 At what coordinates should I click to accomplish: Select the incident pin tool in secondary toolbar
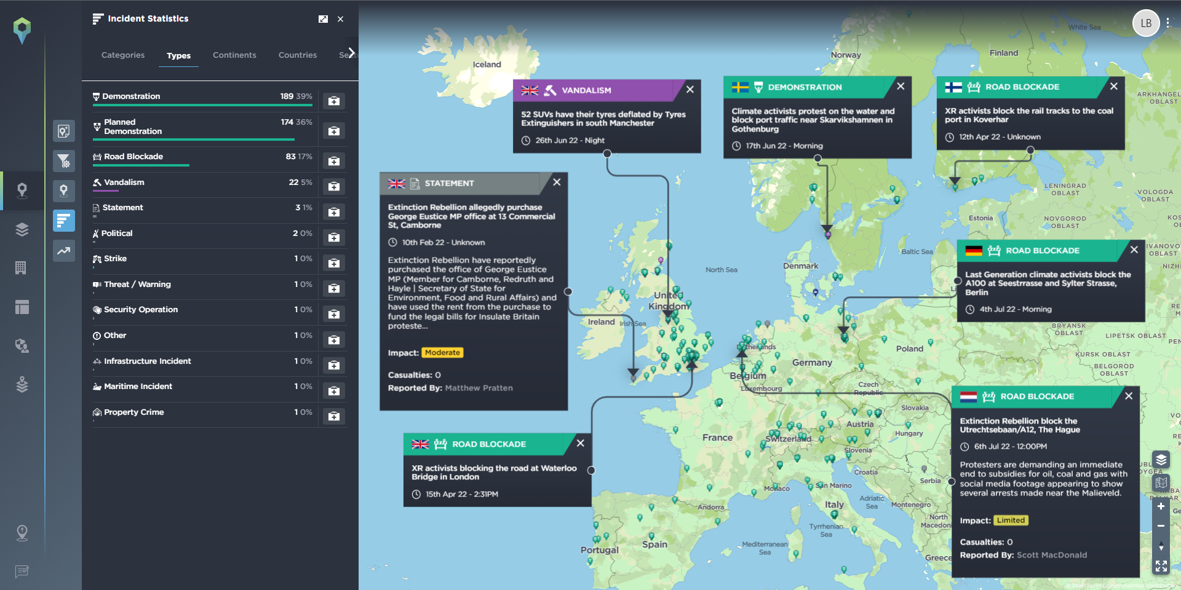coord(64,191)
